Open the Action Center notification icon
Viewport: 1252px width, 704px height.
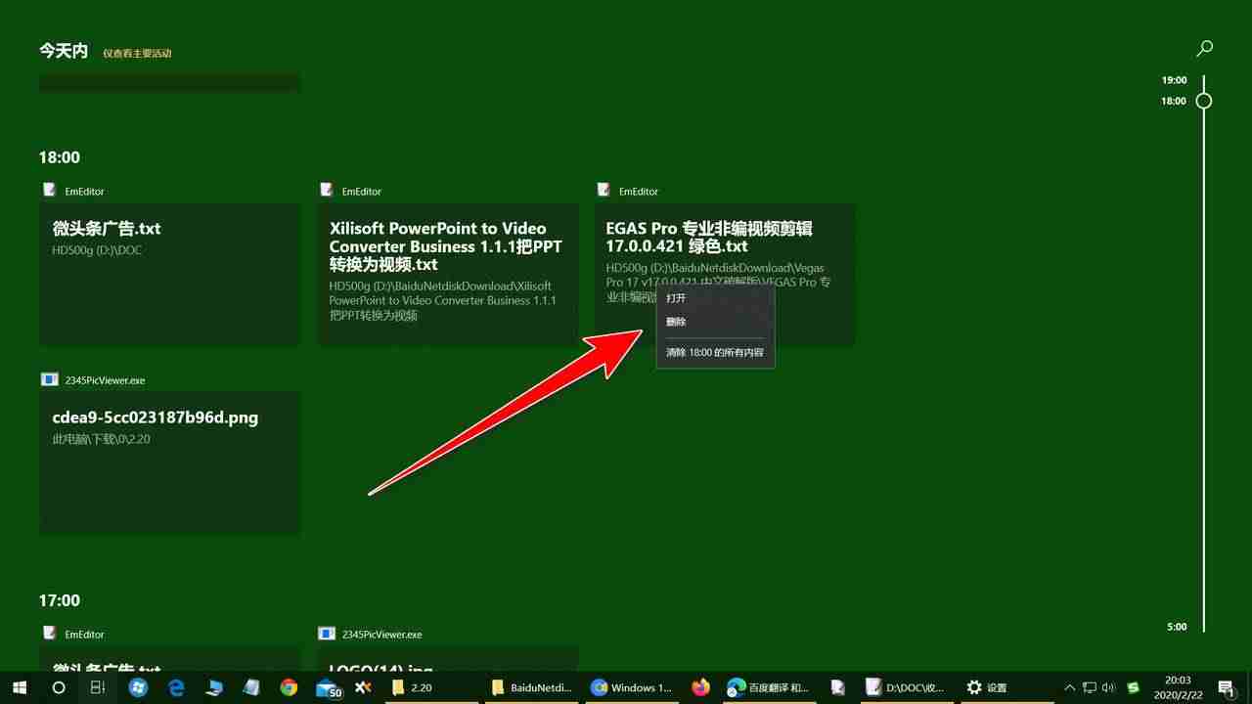coord(1226,687)
